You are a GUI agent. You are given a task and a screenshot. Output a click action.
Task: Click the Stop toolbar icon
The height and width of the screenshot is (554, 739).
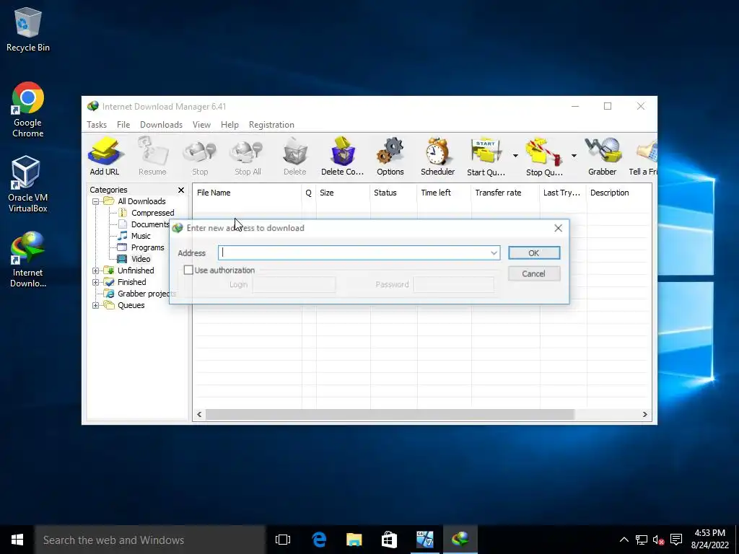pyautogui.click(x=200, y=157)
